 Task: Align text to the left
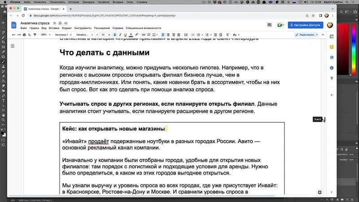(x=163, y=35)
